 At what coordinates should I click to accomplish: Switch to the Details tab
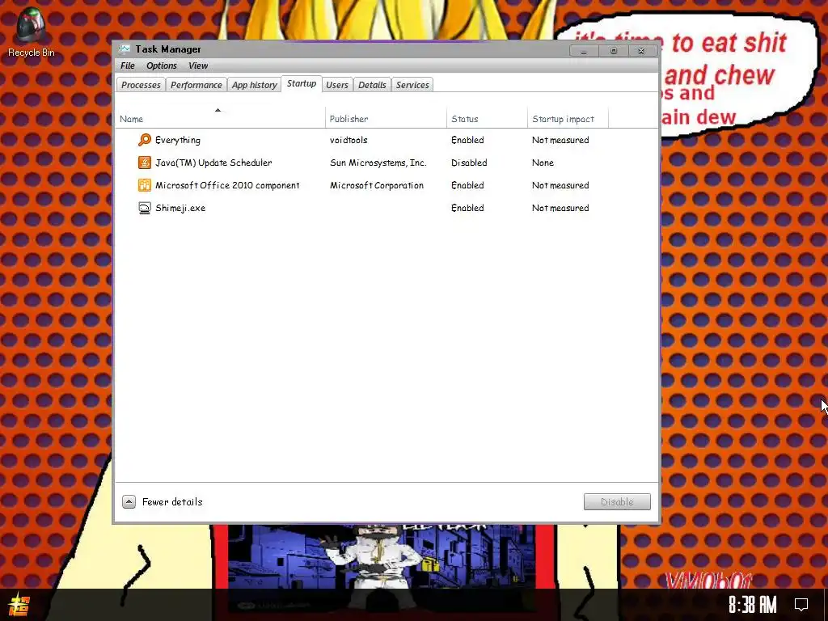pyautogui.click(x=372, y=85)
